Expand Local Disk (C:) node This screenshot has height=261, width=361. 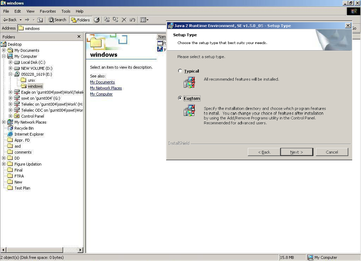click(10, 62)
